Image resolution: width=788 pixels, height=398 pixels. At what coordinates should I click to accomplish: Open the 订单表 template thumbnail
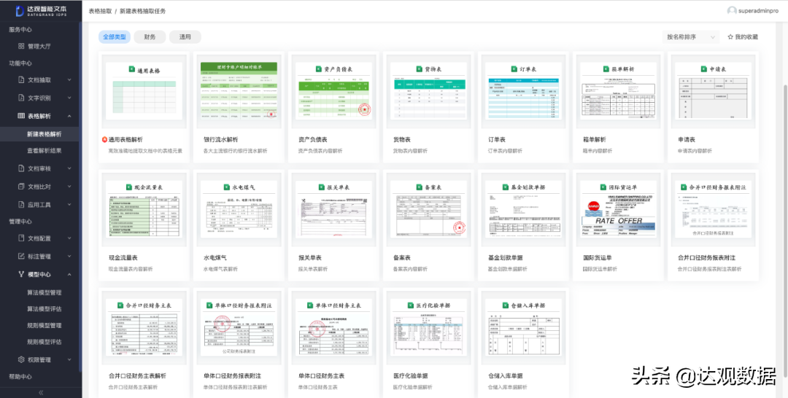[x=524, y=91]
